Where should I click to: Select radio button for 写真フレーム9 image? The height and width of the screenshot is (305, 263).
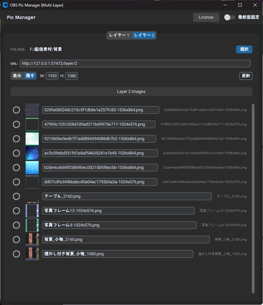click(x=16, y=225)
